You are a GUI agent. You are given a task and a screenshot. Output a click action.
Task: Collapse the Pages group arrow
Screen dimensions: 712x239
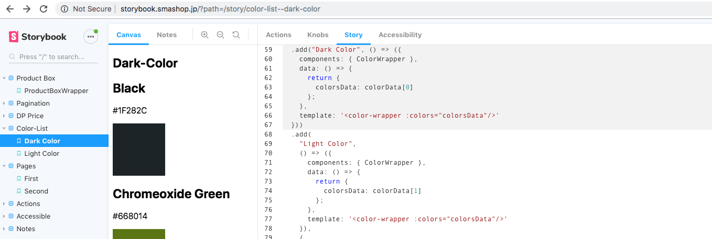click(4, 166)
